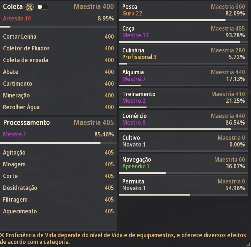Screen dimensions: 251x247
Task: Click the resize handle in the bottom-right corner
Action: [248, 244]
